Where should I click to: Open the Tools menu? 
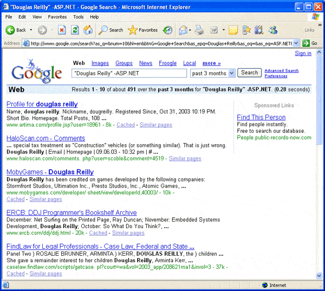coord(78,17)
